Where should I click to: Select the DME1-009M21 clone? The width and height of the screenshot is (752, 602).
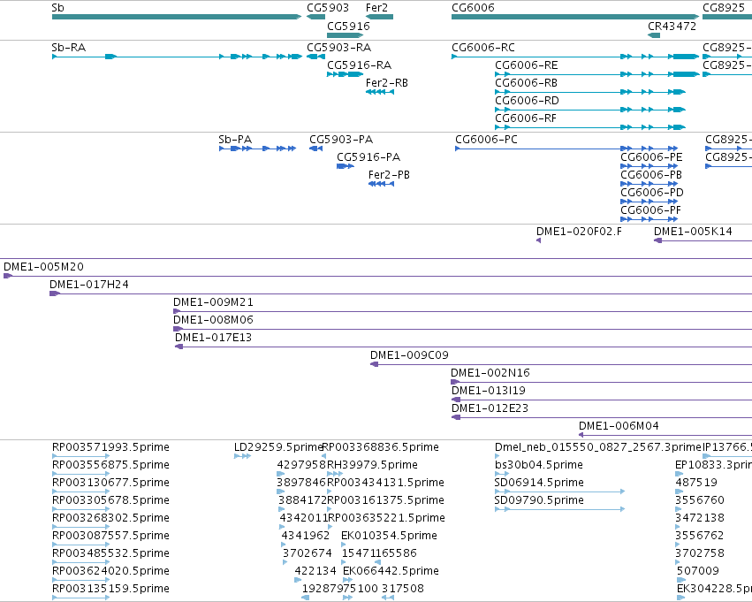click(462, 311)
